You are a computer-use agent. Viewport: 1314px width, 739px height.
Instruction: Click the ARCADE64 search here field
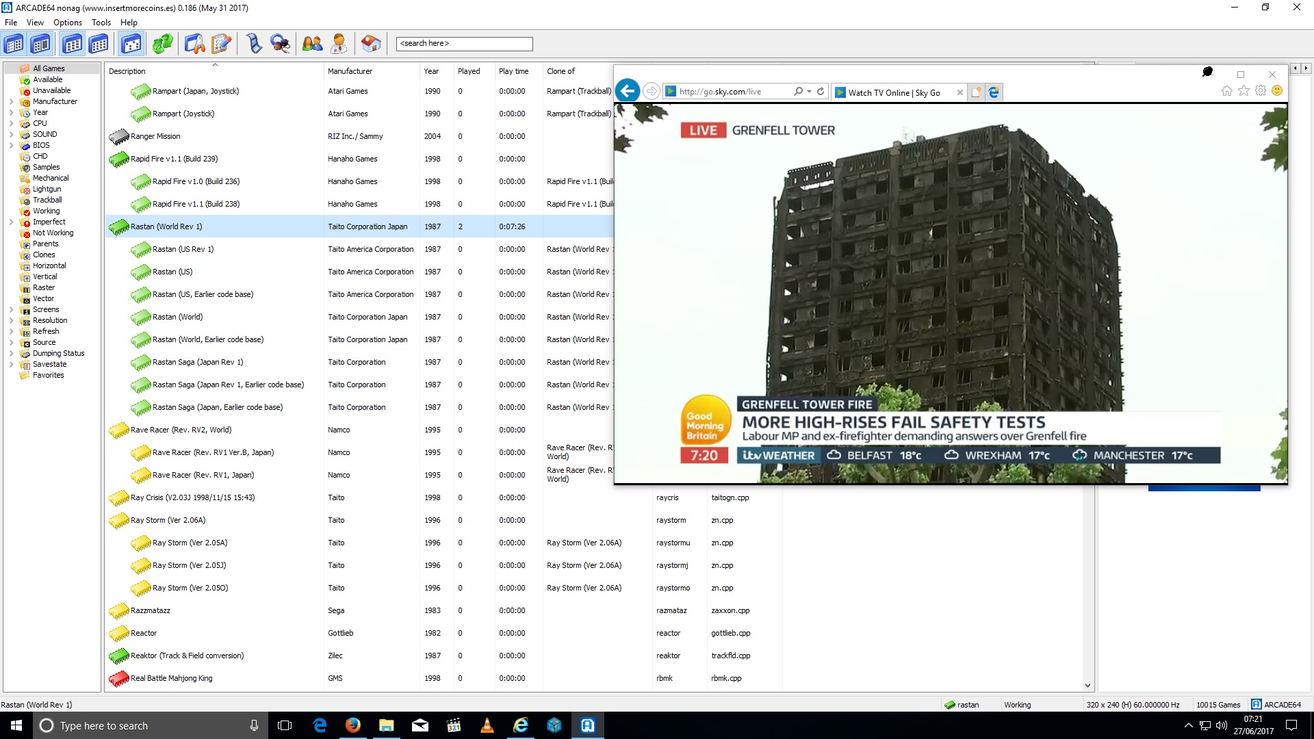coord(464,44)
